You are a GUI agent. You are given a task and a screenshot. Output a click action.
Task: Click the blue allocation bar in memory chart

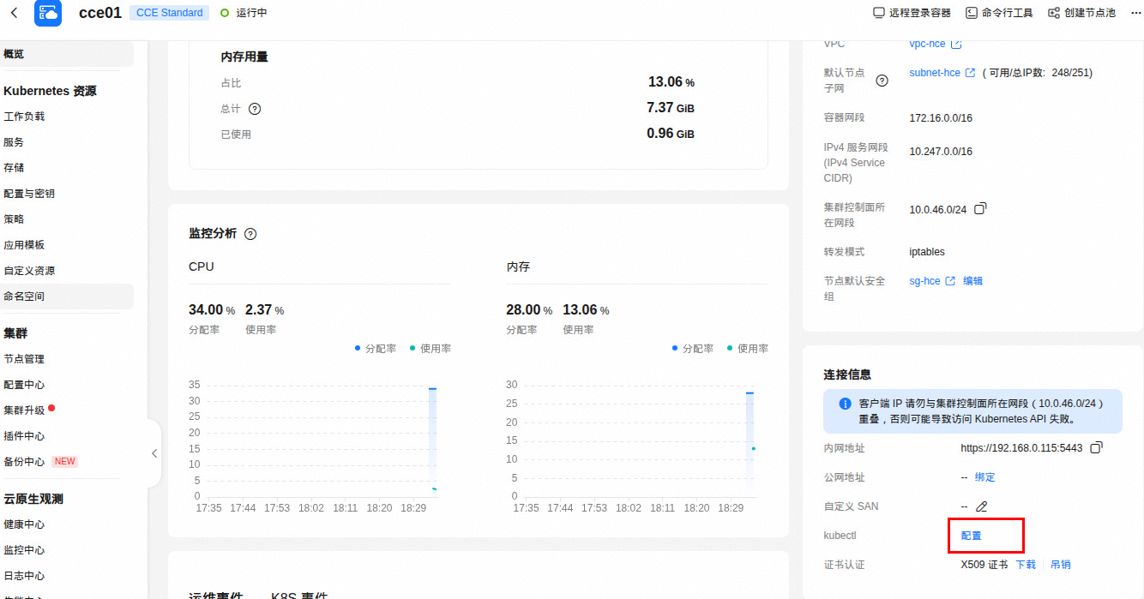point(750,443)
